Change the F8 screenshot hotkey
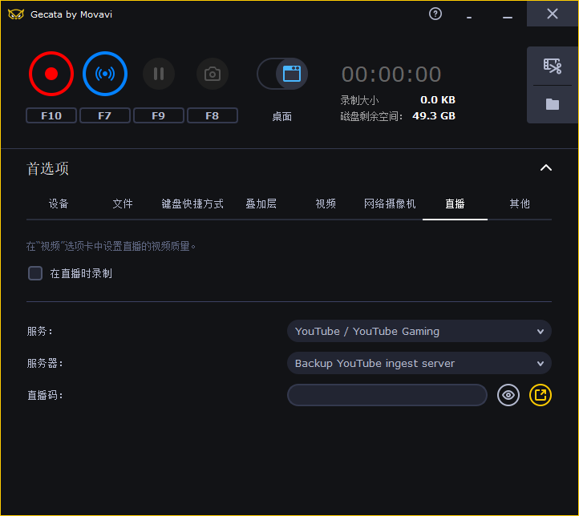 tap(213, 116)
